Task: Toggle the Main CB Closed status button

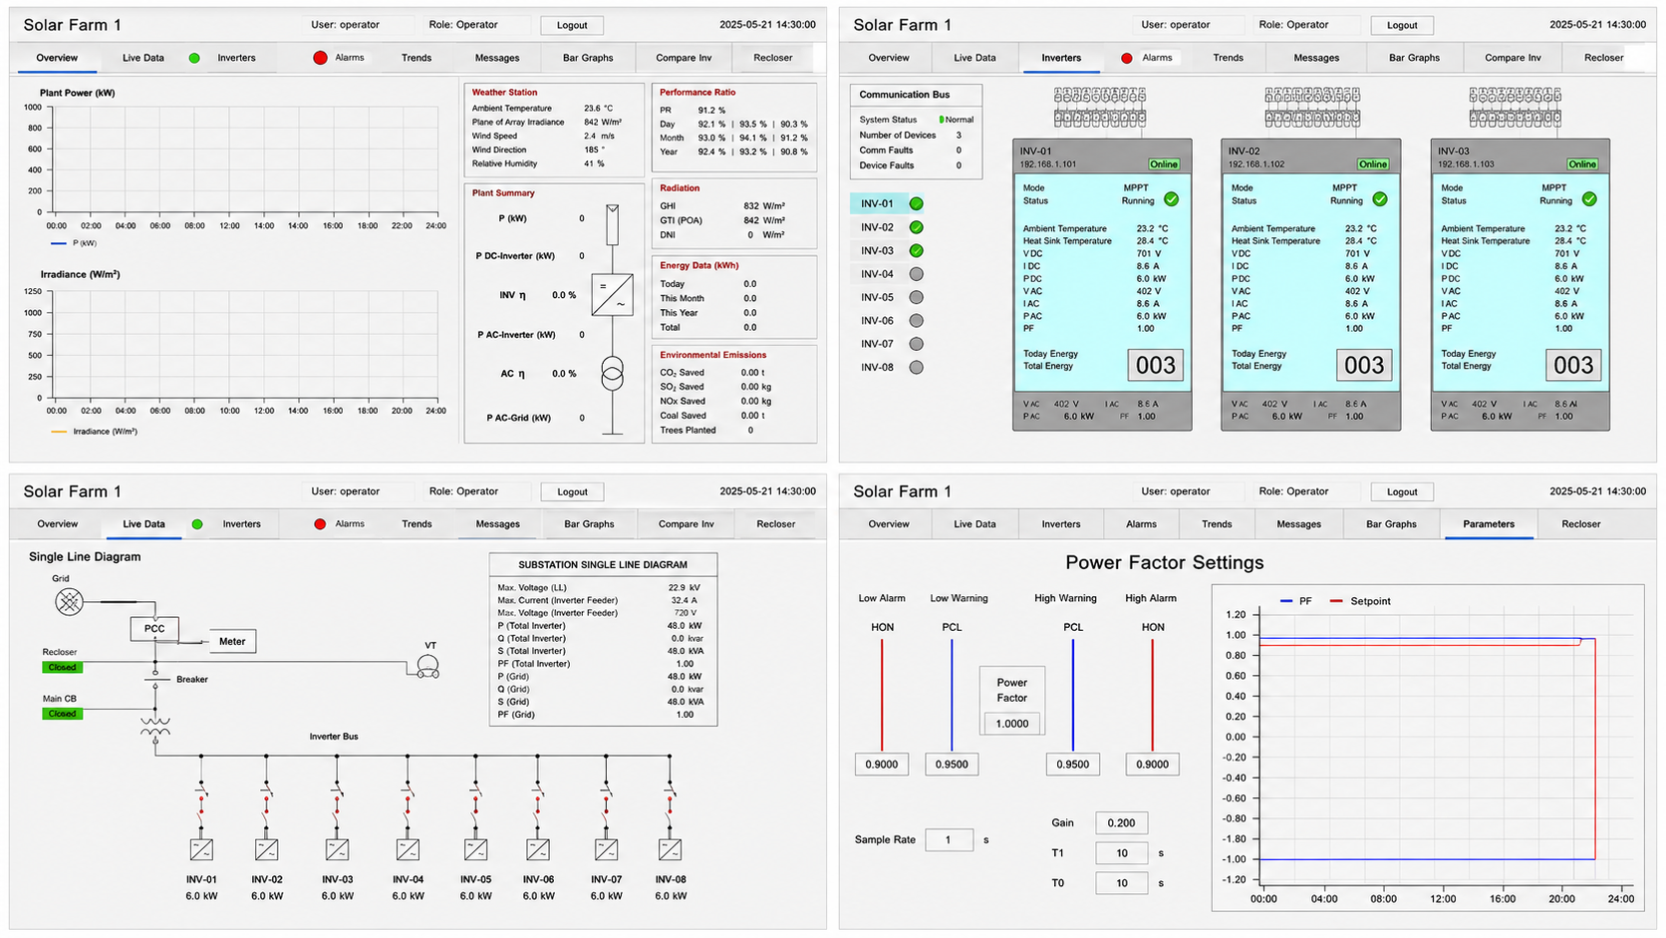Action: [x=62, y=714]
